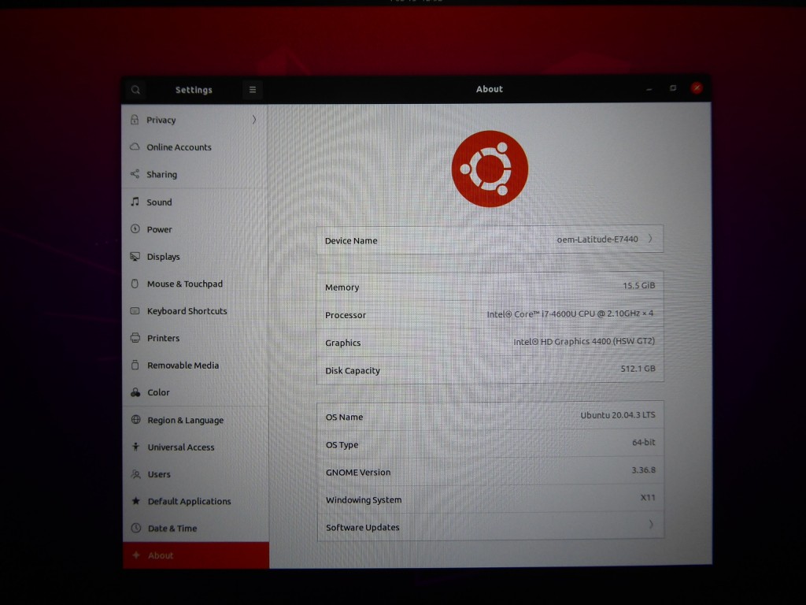806x605 pixels.
Task: Click the Privacy lock icon
Action: pos(135,120)
